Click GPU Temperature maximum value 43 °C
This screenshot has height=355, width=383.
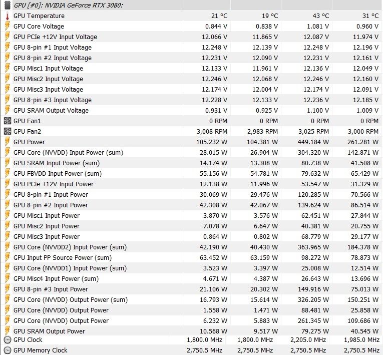tap(321, 16)
